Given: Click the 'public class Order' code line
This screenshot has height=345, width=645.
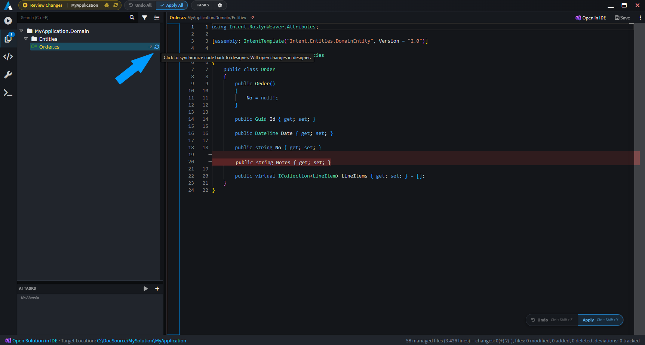Looking at the screenshot, I should (249, 69).
